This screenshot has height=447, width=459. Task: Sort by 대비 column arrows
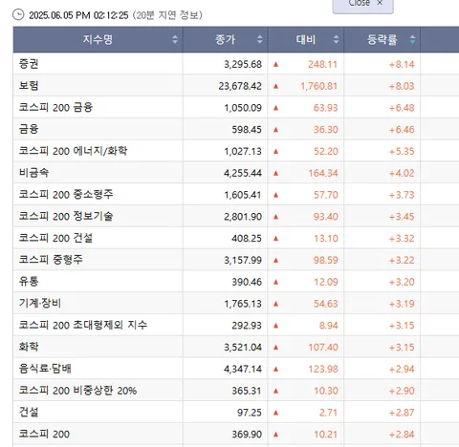coord(336,39)
